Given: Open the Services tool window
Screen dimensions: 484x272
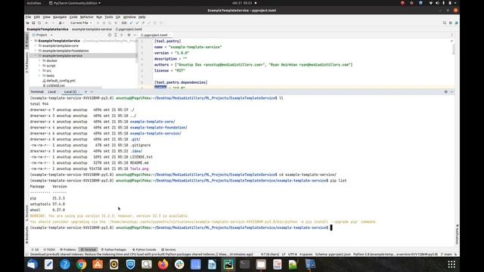Looking at the screenshot, I should click(169, 249).
